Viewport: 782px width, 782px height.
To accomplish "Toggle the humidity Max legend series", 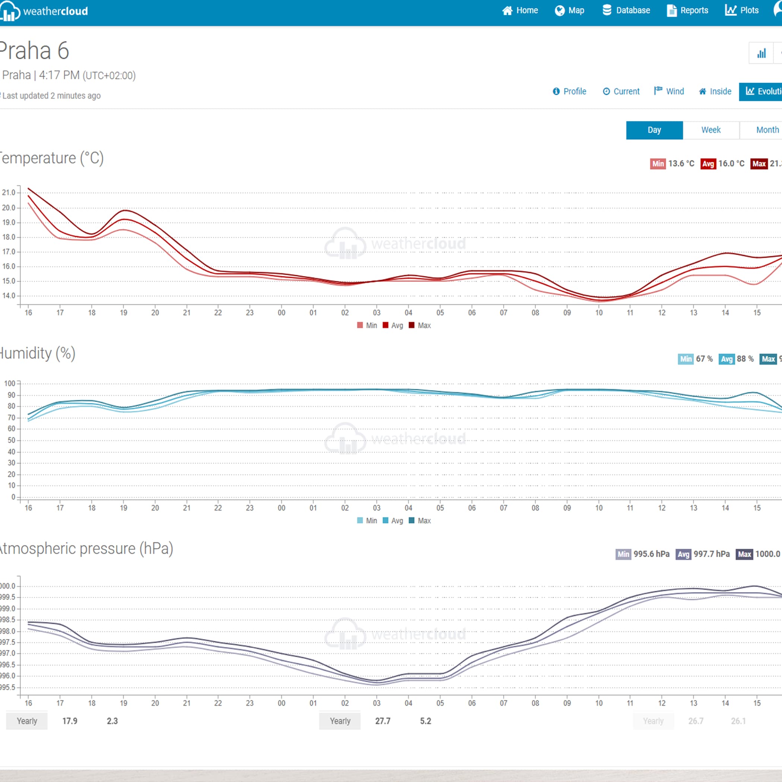I will (x=420, y=521).
